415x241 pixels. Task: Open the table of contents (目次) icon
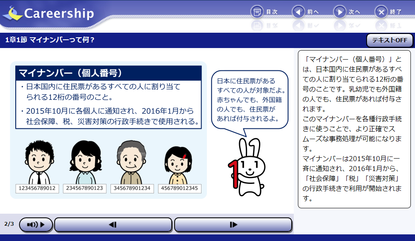(x=257, y=12)
